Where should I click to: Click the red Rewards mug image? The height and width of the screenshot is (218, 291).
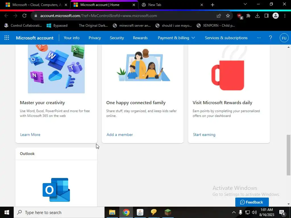pyautogui.click(x=228, y=75)
